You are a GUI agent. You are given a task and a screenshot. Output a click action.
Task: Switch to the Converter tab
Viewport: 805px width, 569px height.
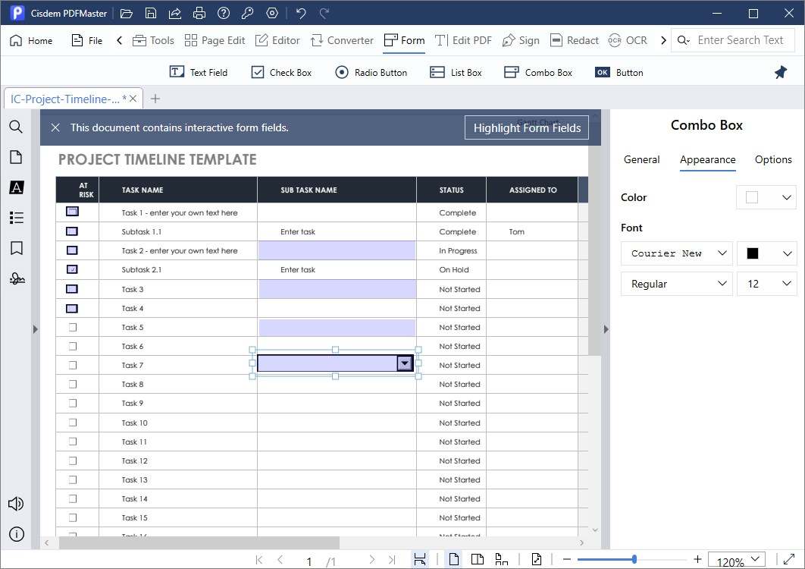[x=342, y=40]
